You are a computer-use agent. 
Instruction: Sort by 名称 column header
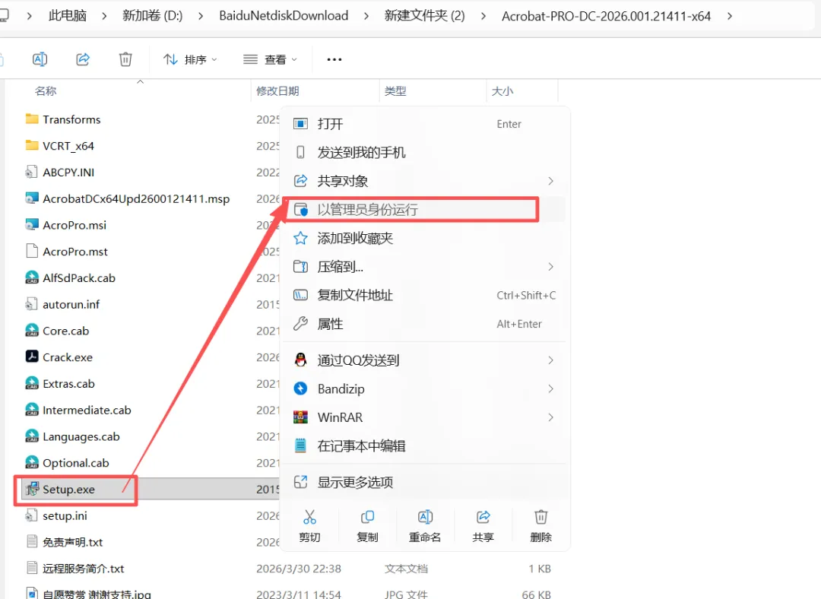[46, 91]
